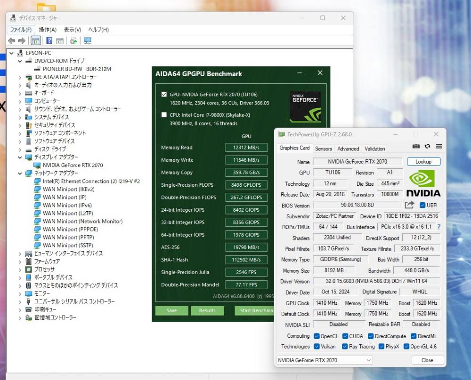Click the Back arrow in Device Manager toolbar
Screen dimensions: 471x380
(11, 41)
